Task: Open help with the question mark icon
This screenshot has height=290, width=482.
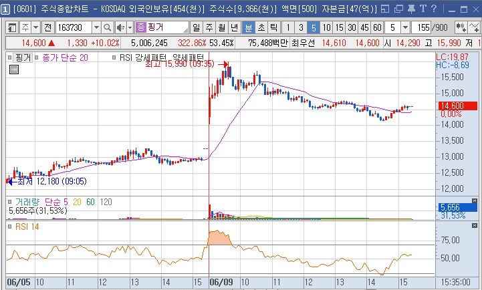Action: 434,9
